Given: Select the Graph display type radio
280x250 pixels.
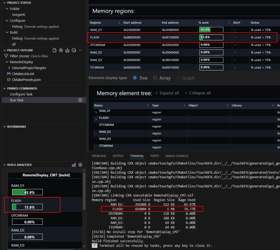Looking at the screenshot, I should [178, 78].
